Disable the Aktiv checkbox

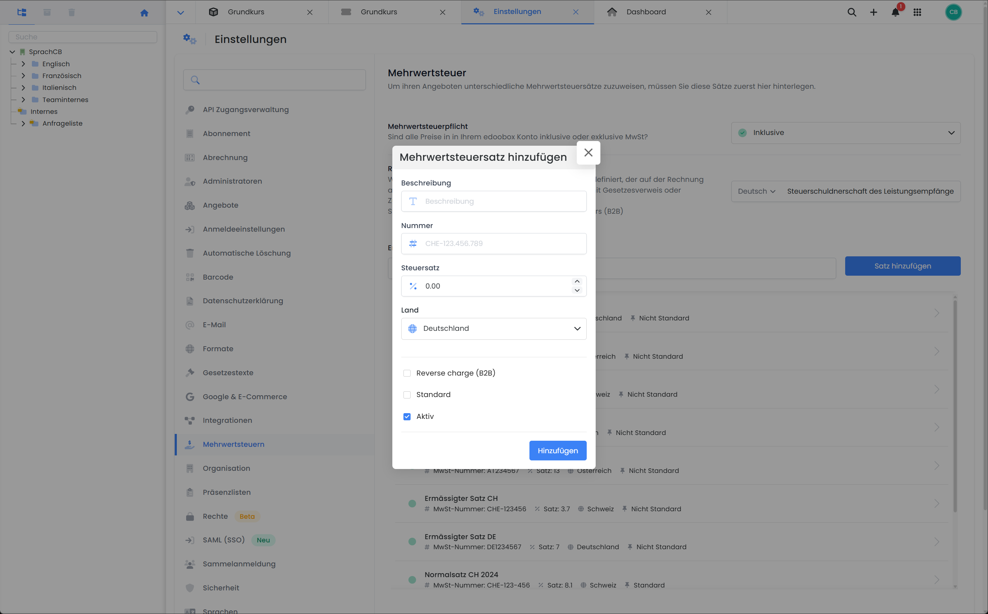tap(407, 416)
